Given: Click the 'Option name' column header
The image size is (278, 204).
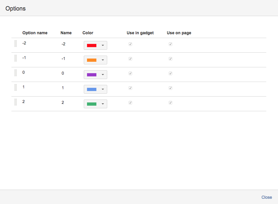Looking at the screenshot, I should click(x=35, y=33).
